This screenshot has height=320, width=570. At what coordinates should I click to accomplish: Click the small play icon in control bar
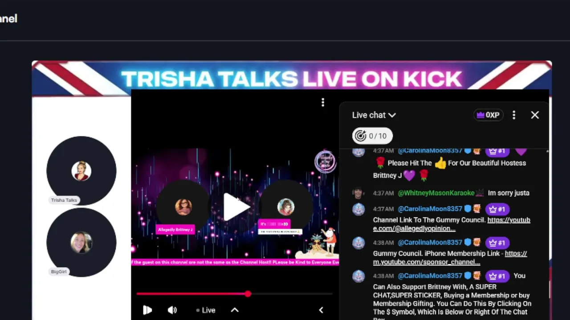point(147,310)
